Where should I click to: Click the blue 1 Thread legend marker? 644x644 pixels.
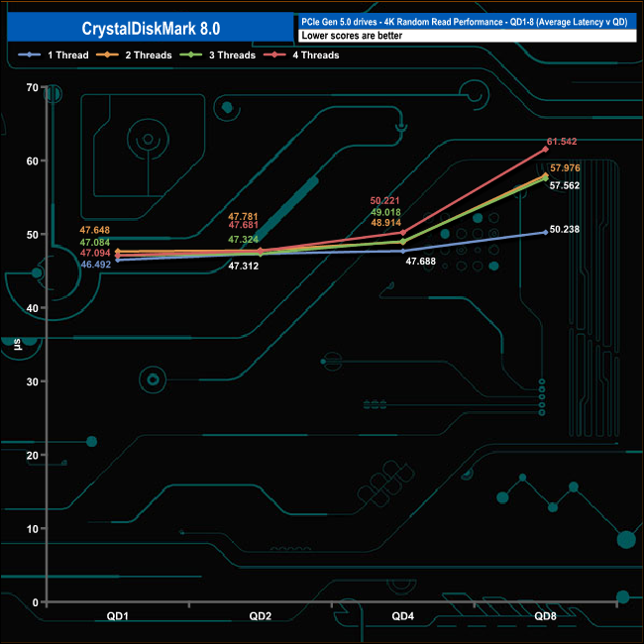point(29,54)
